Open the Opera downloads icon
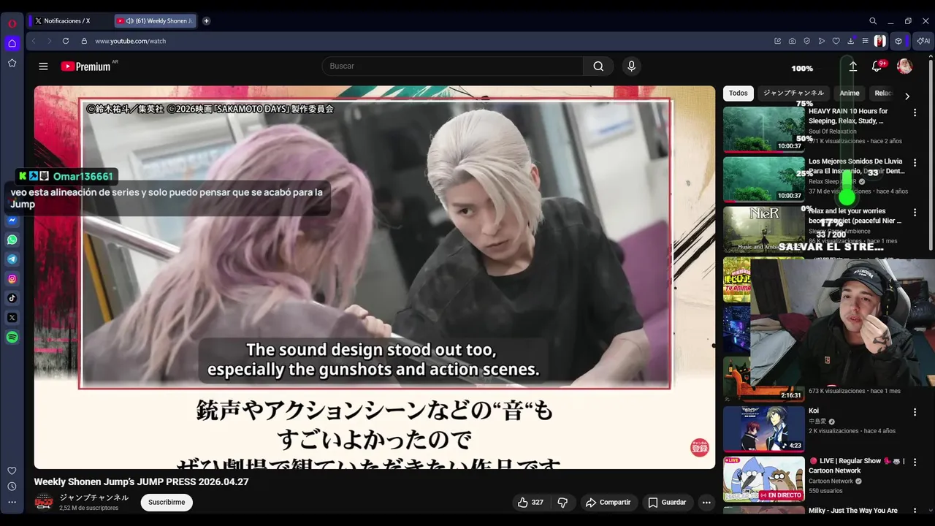Screen dimensions: 935x526 tap(851, 41)
